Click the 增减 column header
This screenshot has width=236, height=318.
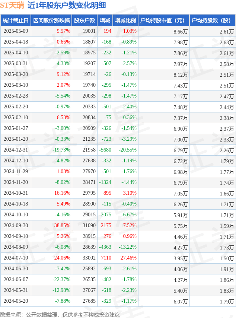coord(105,20)
